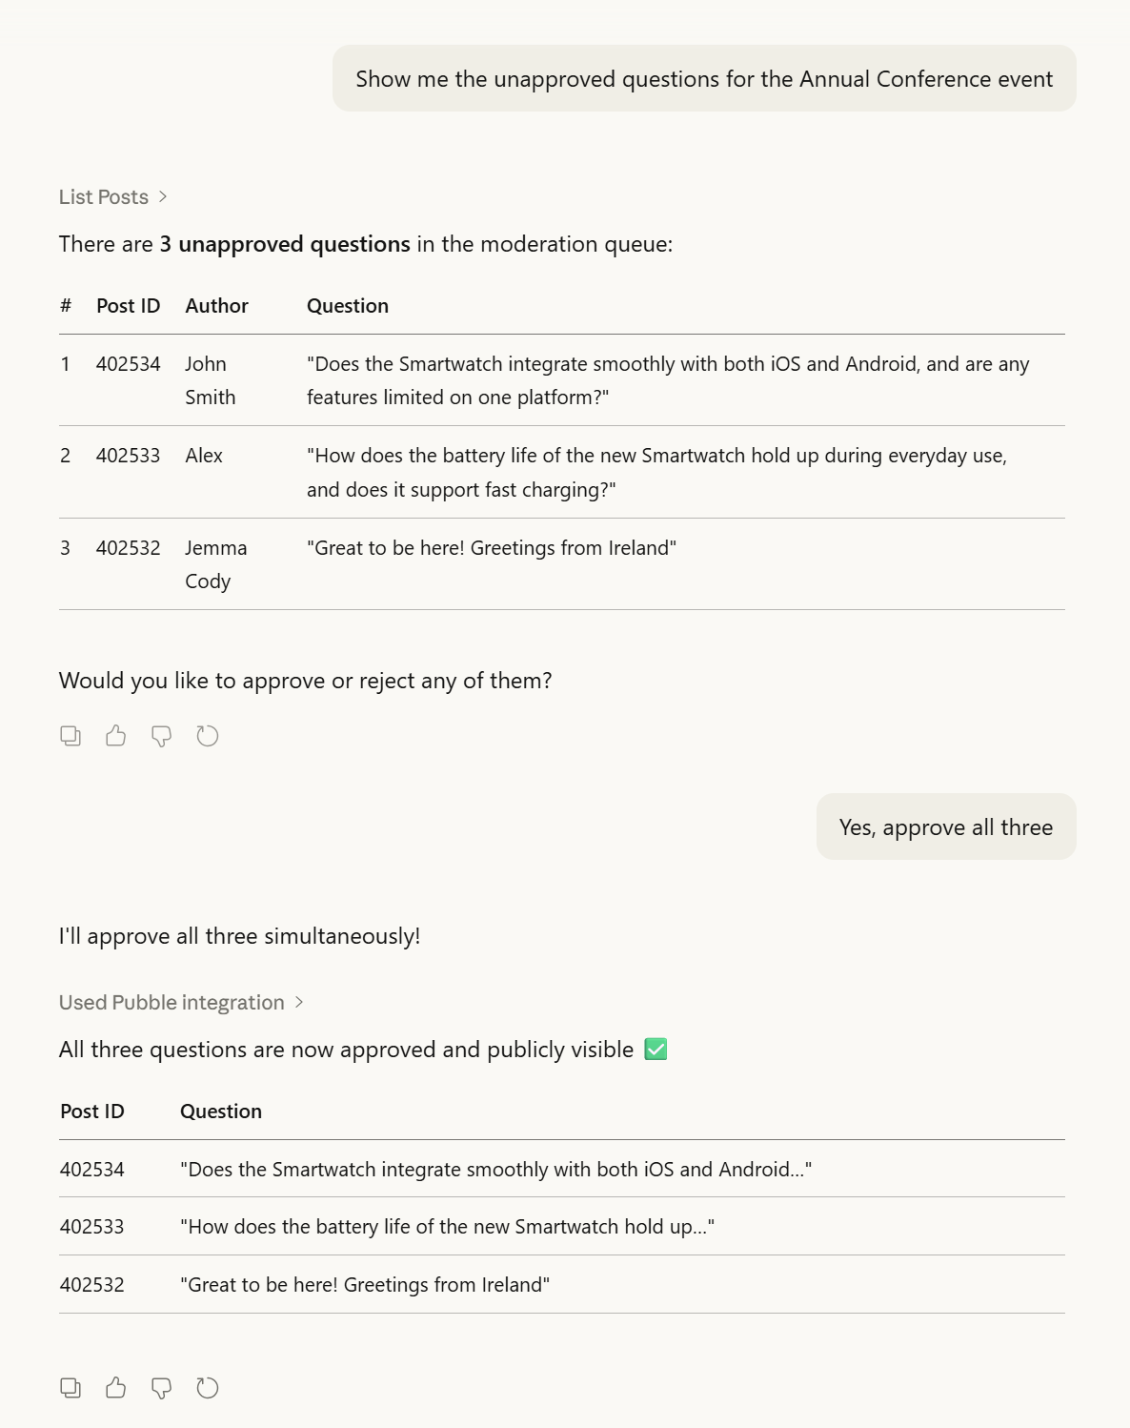The image size is (1130, 1428).
Task: Click the 'Yes, approve all three' message
Action: 945,827
